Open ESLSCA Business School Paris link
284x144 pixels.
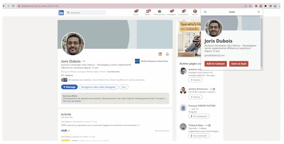tap(152, 61)
